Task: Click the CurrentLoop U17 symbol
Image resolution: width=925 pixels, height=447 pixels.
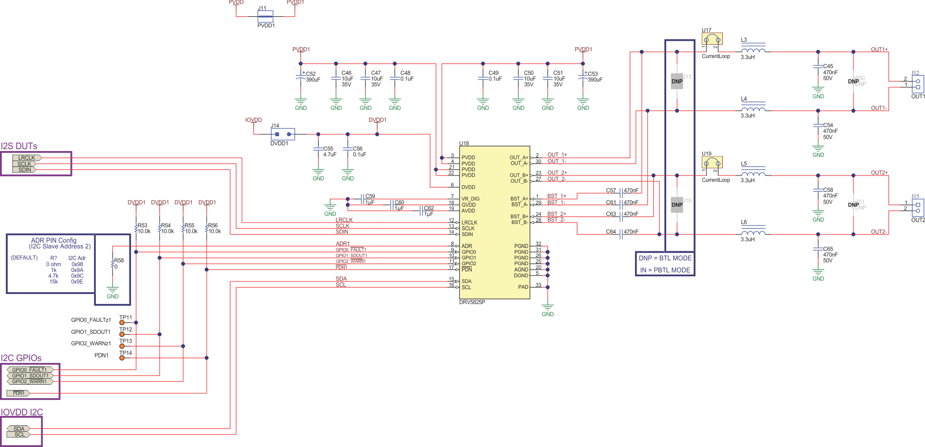Action: tap(713, 39)
